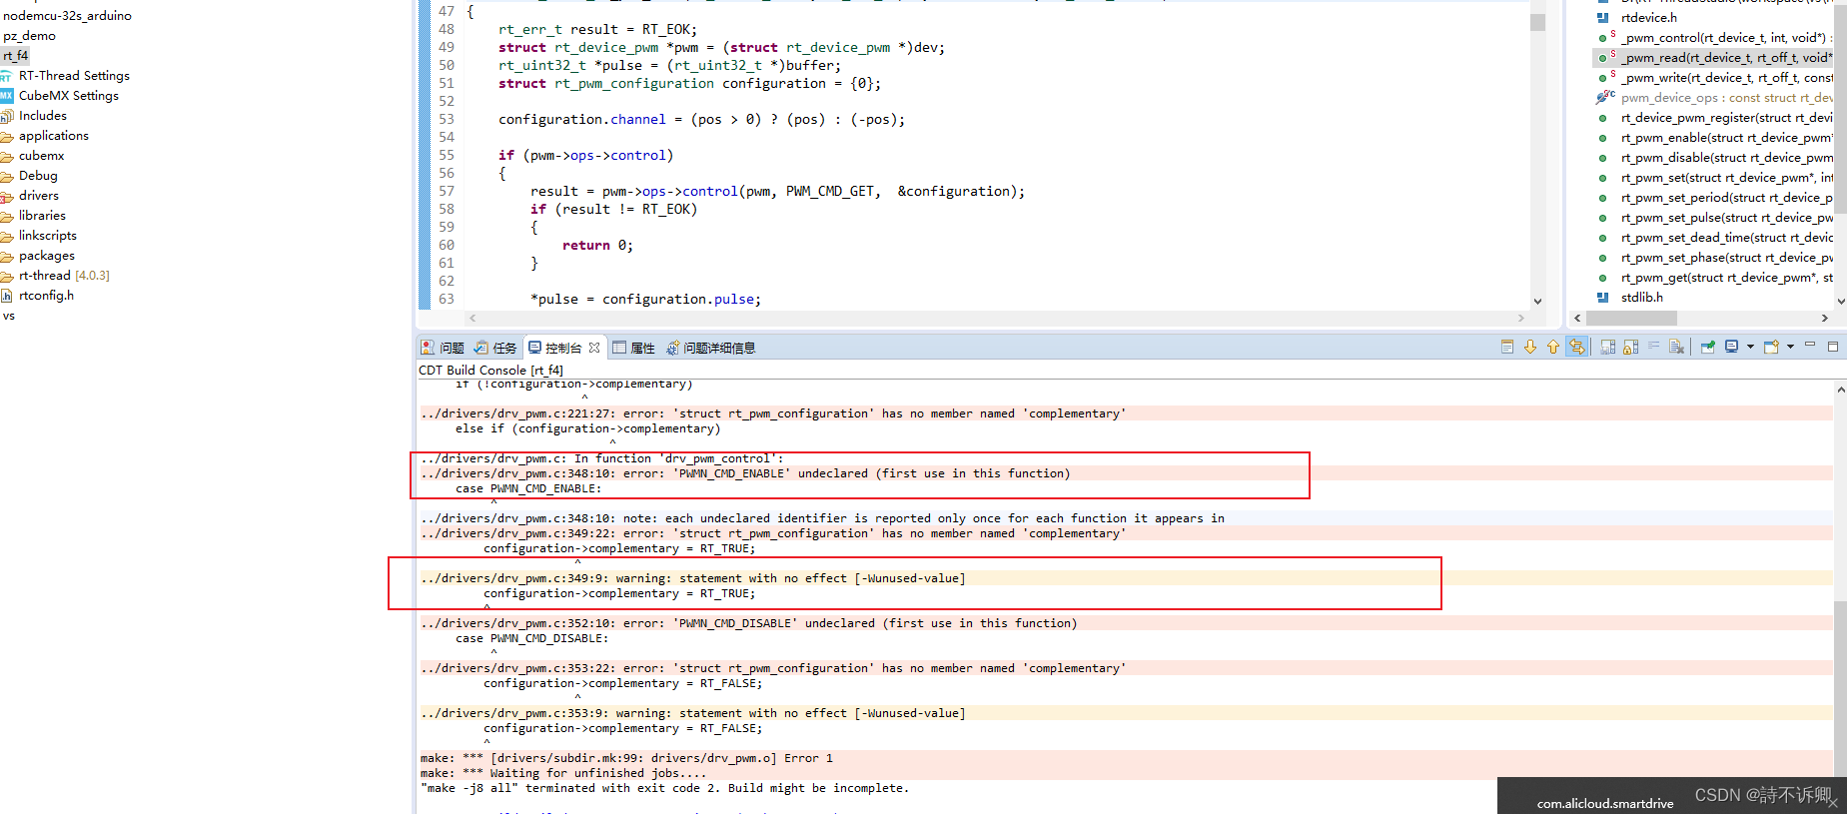Open the applications folder
This screenshot has width=1847, height=814.
[54, 136]
